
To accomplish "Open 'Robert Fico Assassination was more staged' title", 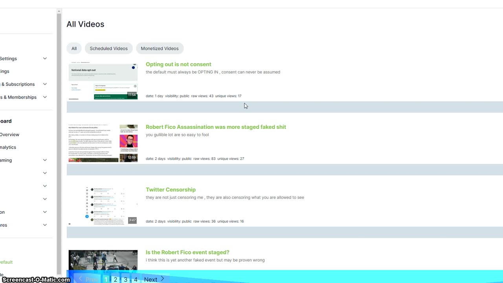I will click(216, 127).
